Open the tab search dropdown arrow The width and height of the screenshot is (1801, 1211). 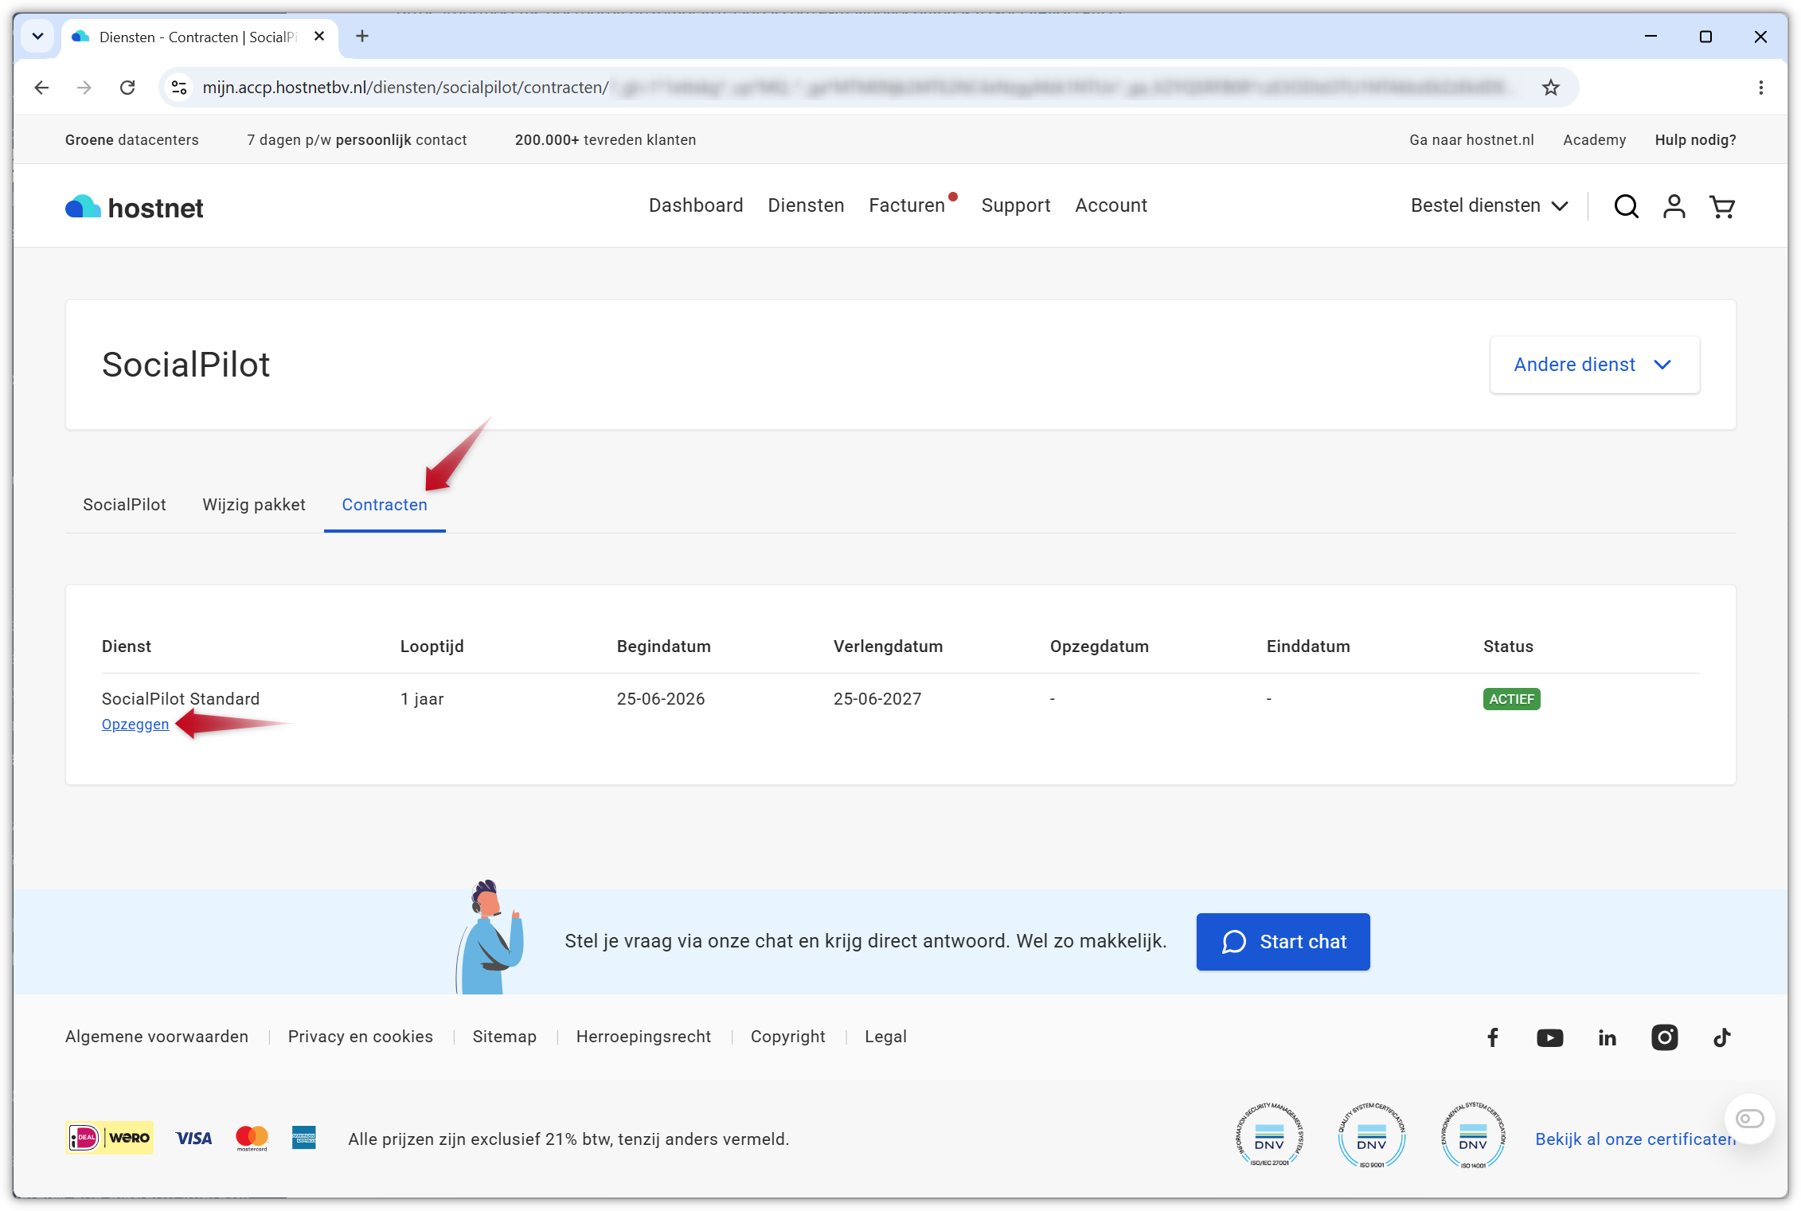37,36
